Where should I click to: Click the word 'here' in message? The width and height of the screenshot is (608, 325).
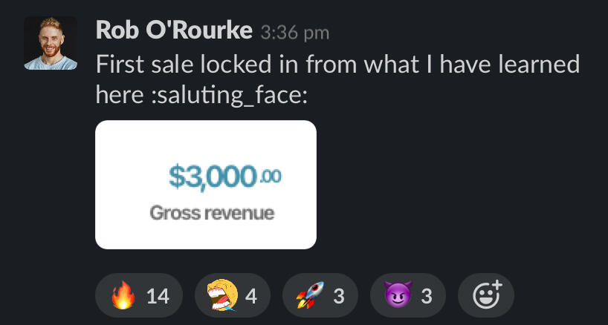click(x=120, y=96)
